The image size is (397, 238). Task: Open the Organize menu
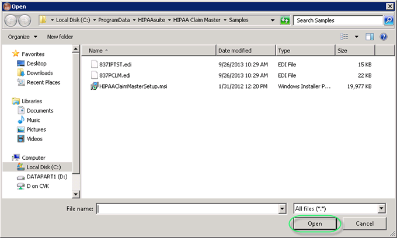23,37
